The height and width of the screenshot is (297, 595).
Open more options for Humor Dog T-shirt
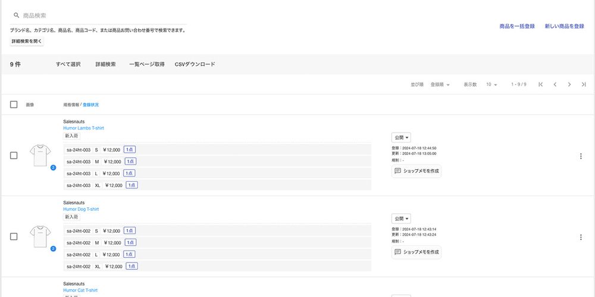click(581, 237)
